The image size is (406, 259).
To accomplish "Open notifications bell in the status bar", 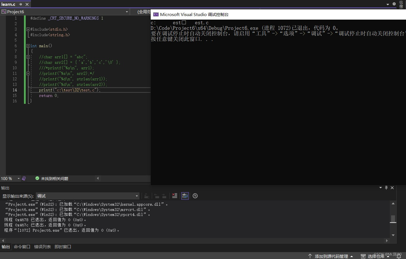I will 399,256.
